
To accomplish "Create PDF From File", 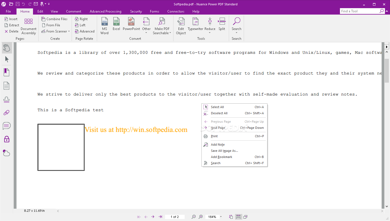I will 51,25.
